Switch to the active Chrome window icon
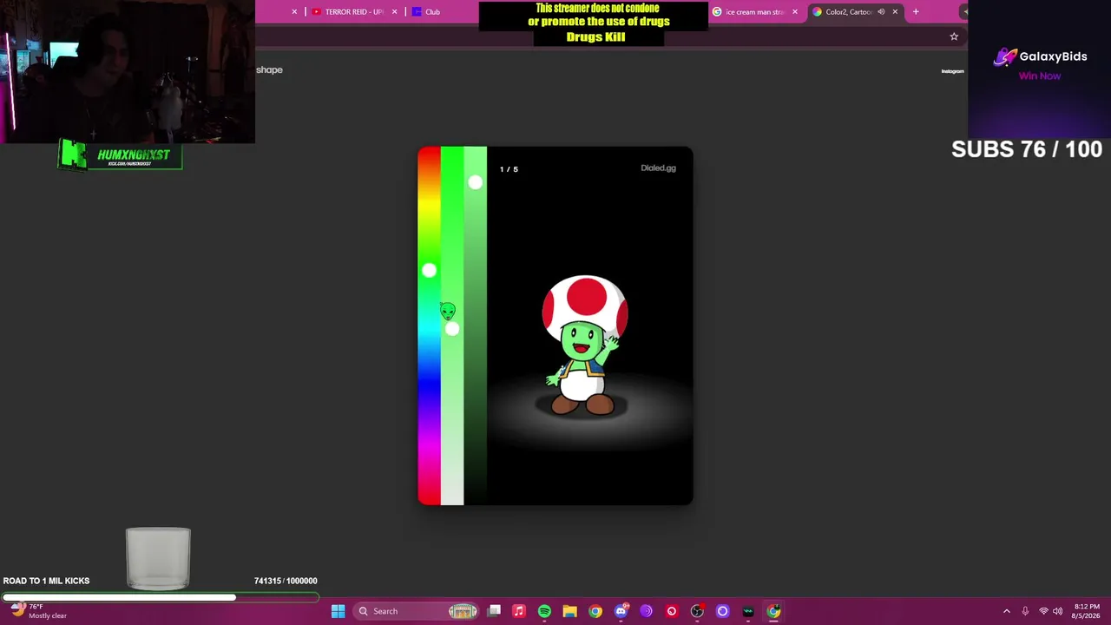This screenshot has width=1111, height=625. 773,611
